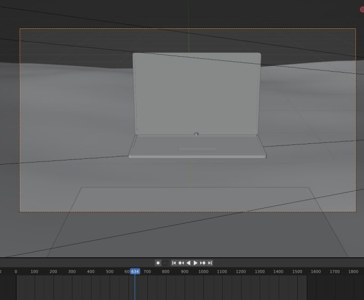
Task: Jump to the start frame
Action: (174, 263)
